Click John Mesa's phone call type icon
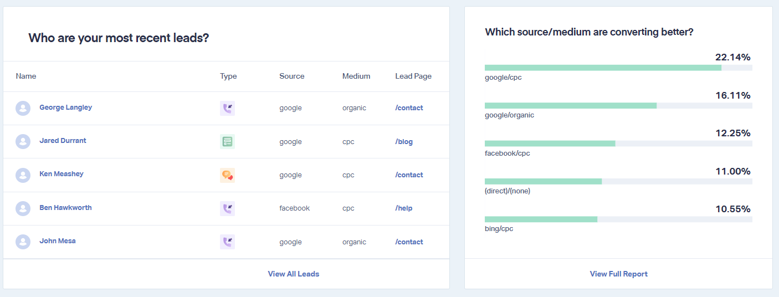The width and height of the screenshot is (779, 297). pos(227,242)
